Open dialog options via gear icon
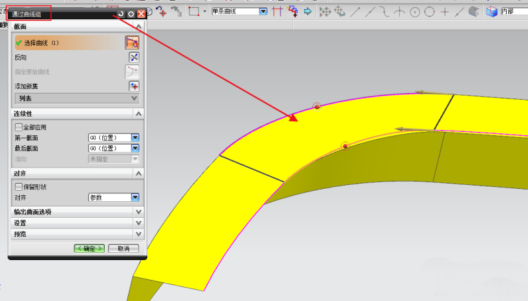The width and height of the screenshot is (528, 301). click(x=131, y=13)
